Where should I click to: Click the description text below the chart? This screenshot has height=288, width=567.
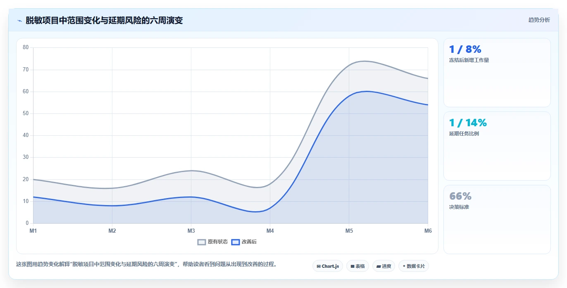pyautogui.click(x=146, y=264)
